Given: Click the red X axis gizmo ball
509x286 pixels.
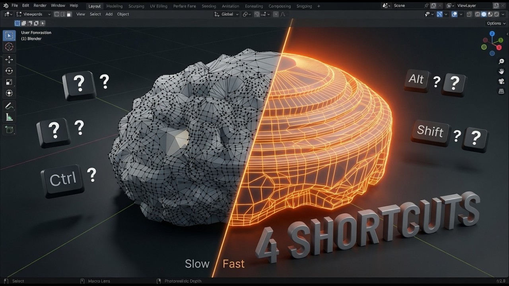Looking at the screenshot, I should pos(499,47).
